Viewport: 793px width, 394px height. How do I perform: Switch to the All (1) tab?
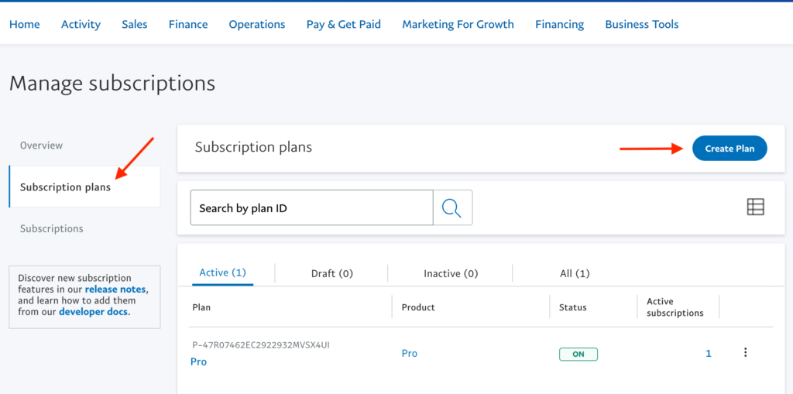click(575, 273)
